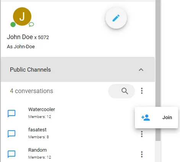Image resolution: width=180 pixels, height=162 pixels.
Task: Open the Watercooler channel
Action: coord(42,110)
